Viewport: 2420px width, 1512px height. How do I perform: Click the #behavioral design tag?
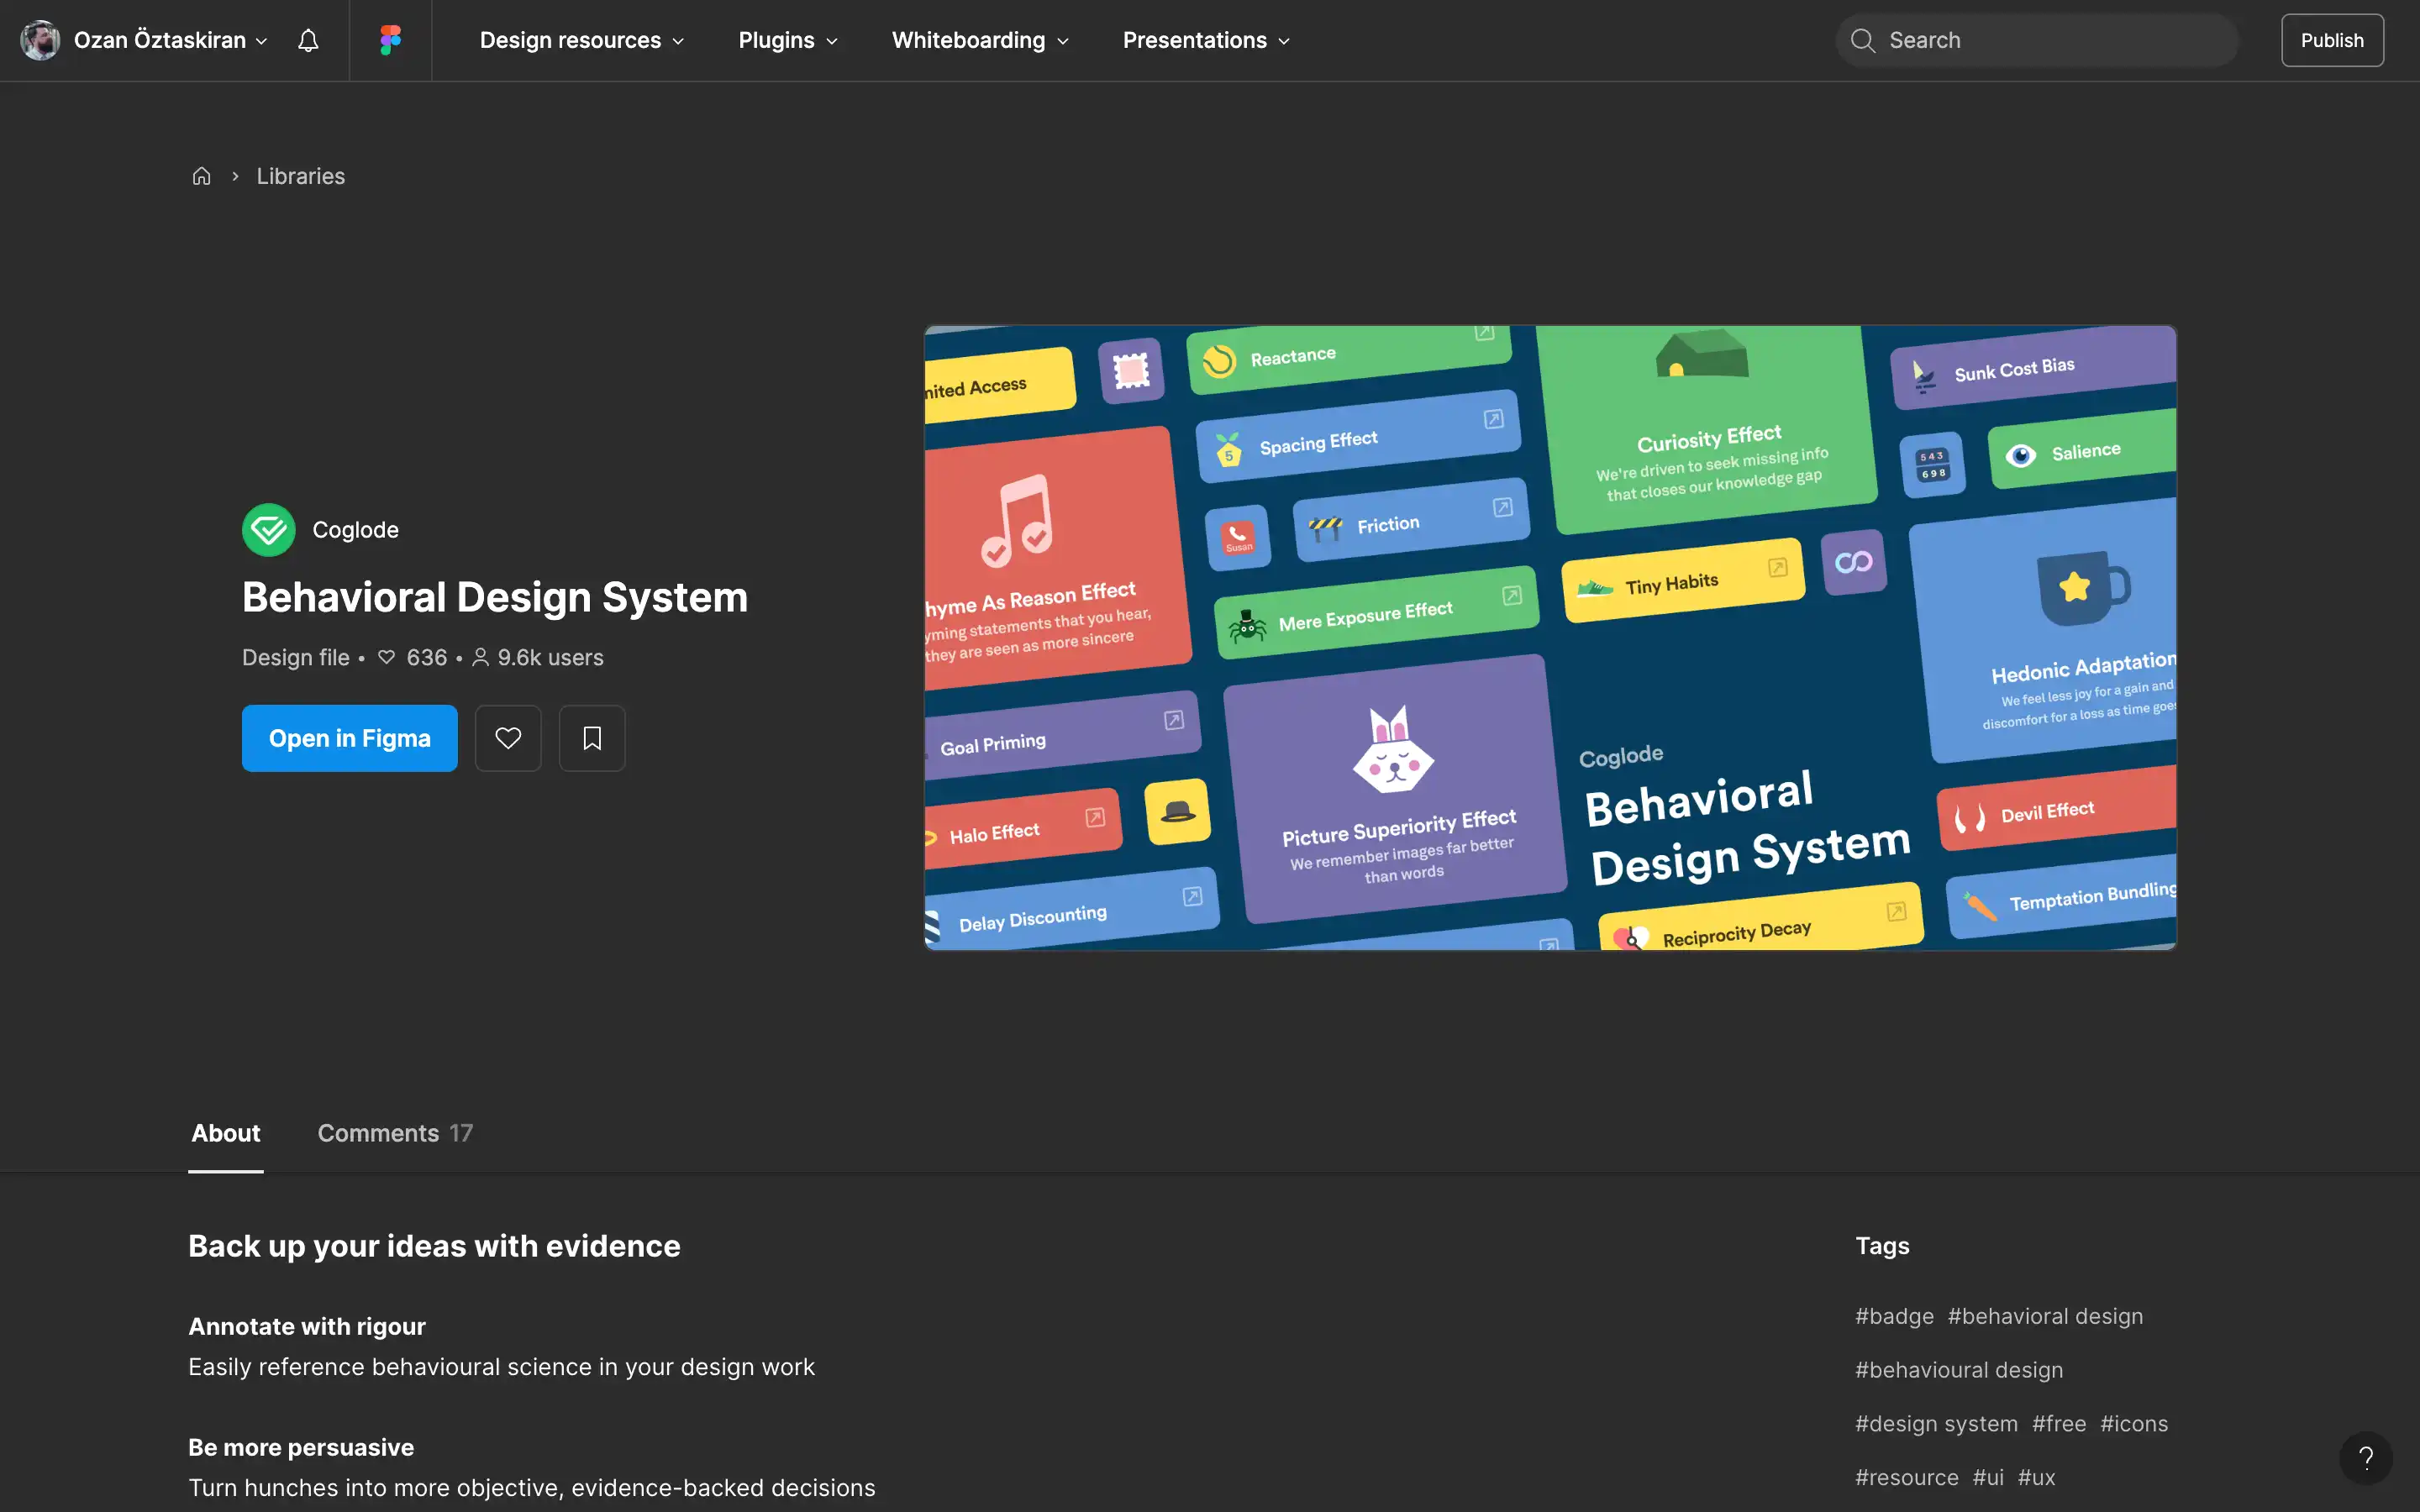[2045, 1316]
